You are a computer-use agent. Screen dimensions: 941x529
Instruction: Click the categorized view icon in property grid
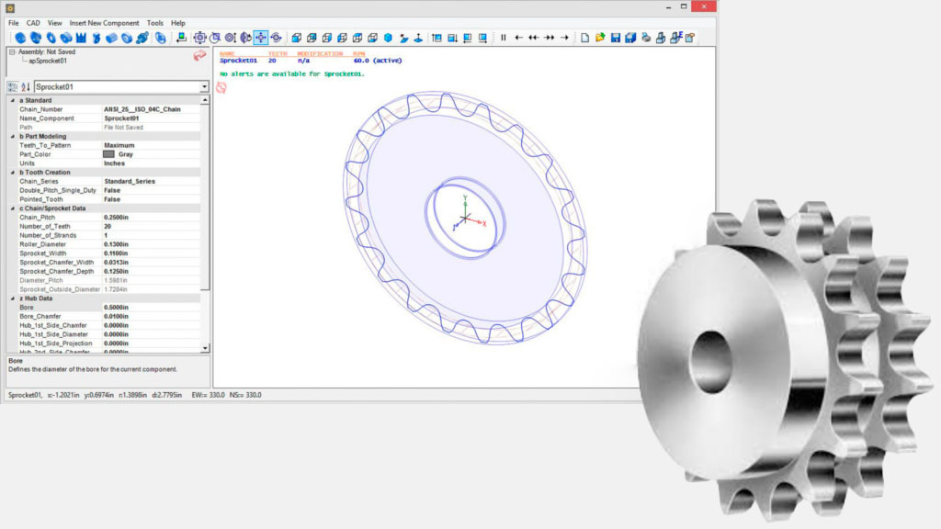click(13, 87)
